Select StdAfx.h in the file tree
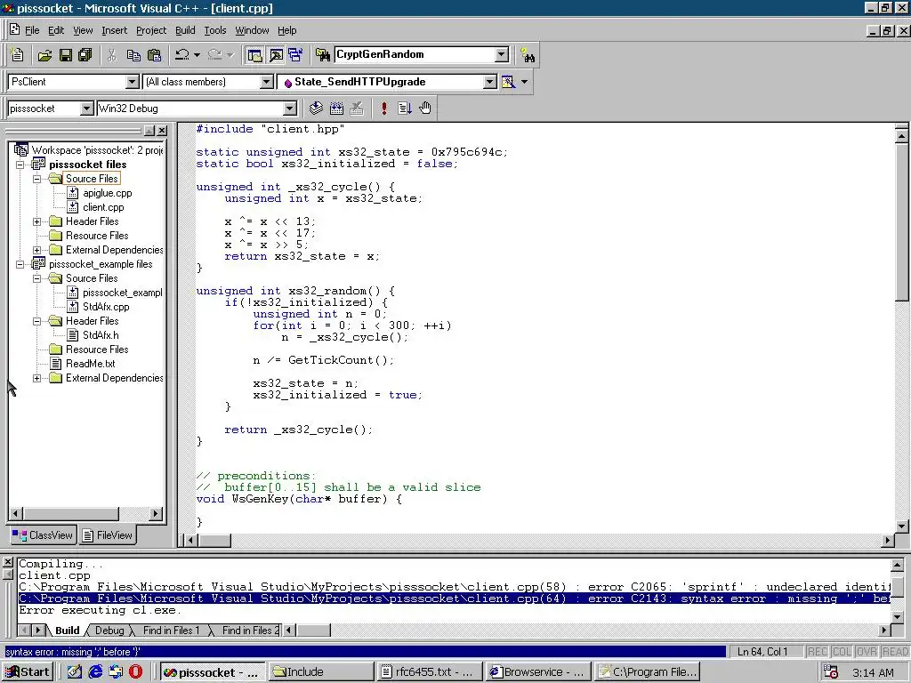911x683 pixels. pos(101,335)
